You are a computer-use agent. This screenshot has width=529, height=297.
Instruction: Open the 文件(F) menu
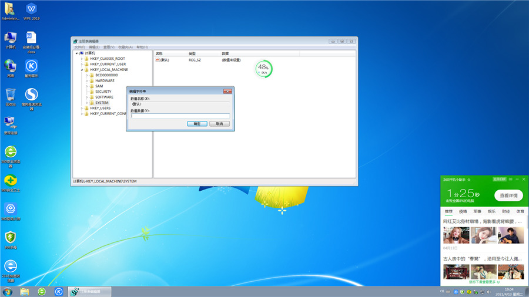(x=79, y=47)
